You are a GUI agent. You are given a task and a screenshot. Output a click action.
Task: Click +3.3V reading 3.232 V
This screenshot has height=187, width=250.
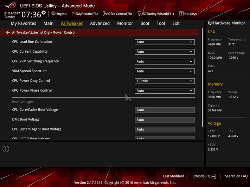tap(213, 149)
